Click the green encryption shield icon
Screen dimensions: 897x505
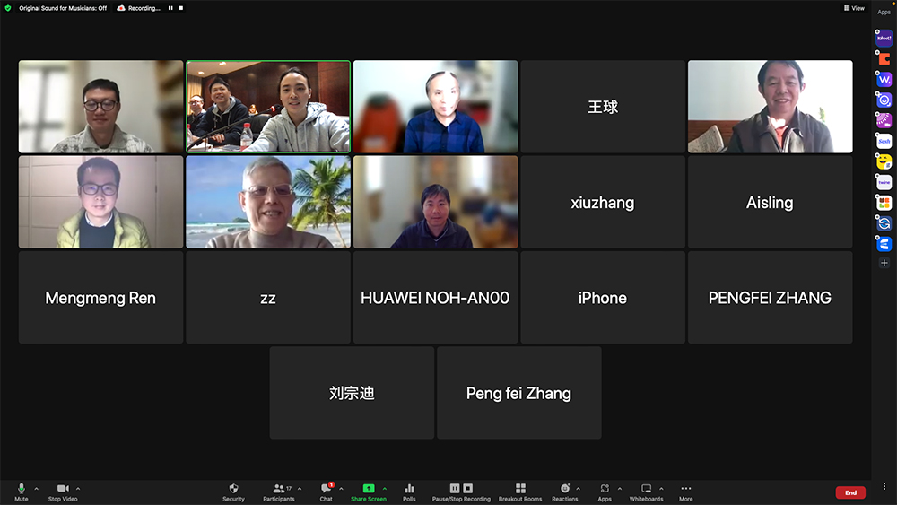pos(8,8)
